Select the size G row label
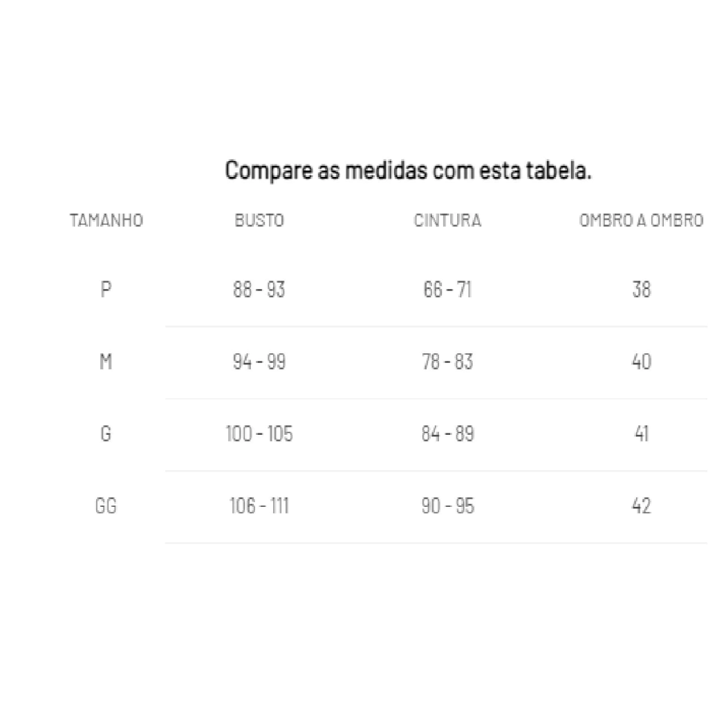The width and height of the screenshot is (708, 708). (106, 434)
